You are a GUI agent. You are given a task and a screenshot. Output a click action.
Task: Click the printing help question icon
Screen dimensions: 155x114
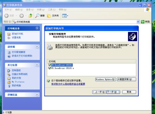[9, 56]
